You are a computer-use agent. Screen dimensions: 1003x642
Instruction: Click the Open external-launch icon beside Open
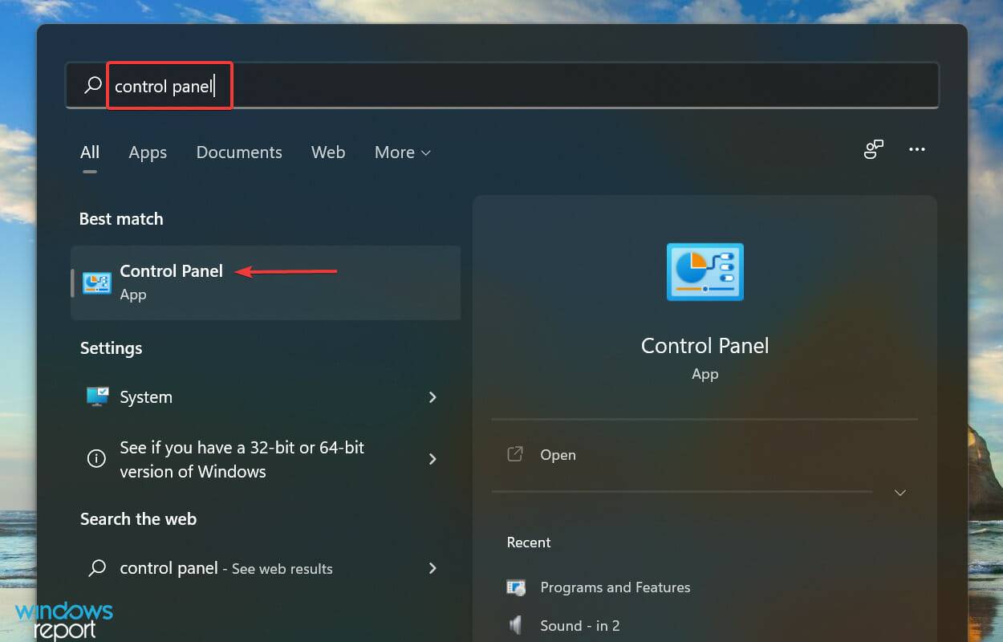click(x=516, y=453)
